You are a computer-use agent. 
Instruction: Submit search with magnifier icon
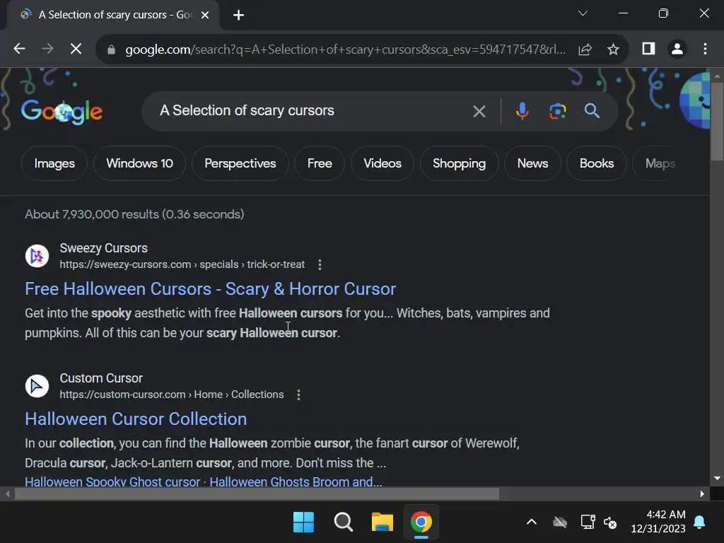click(x=592, y=111)
